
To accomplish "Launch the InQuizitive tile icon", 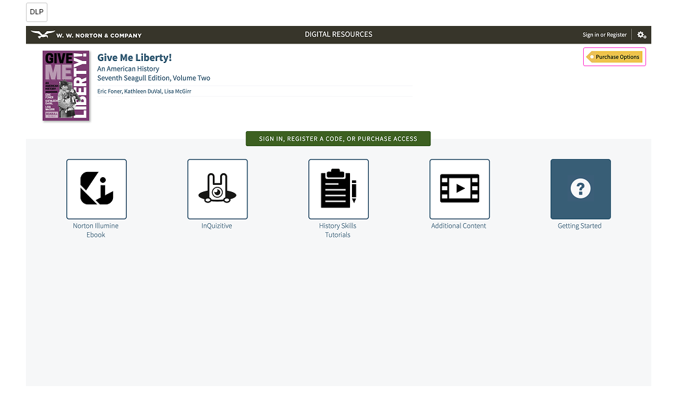I will tap(218, 189).
